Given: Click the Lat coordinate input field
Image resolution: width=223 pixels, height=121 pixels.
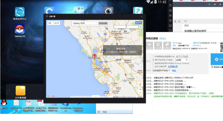Looking at the screenshot, I should pyautogui.click(x=132, y=27).
